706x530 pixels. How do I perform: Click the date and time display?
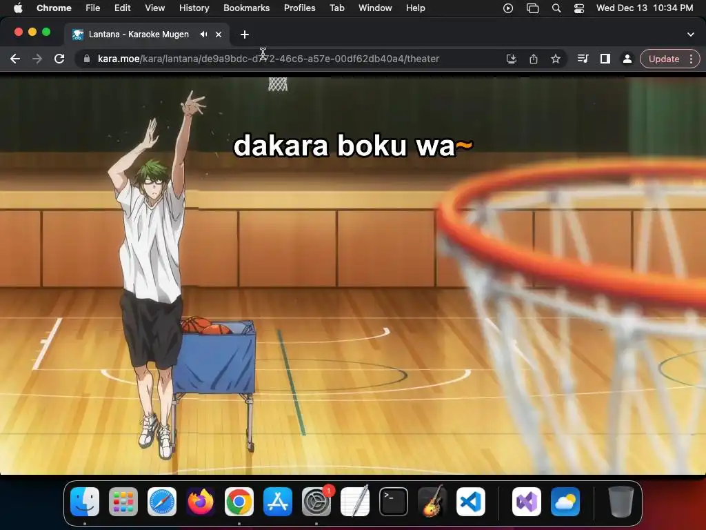[645, 8]
